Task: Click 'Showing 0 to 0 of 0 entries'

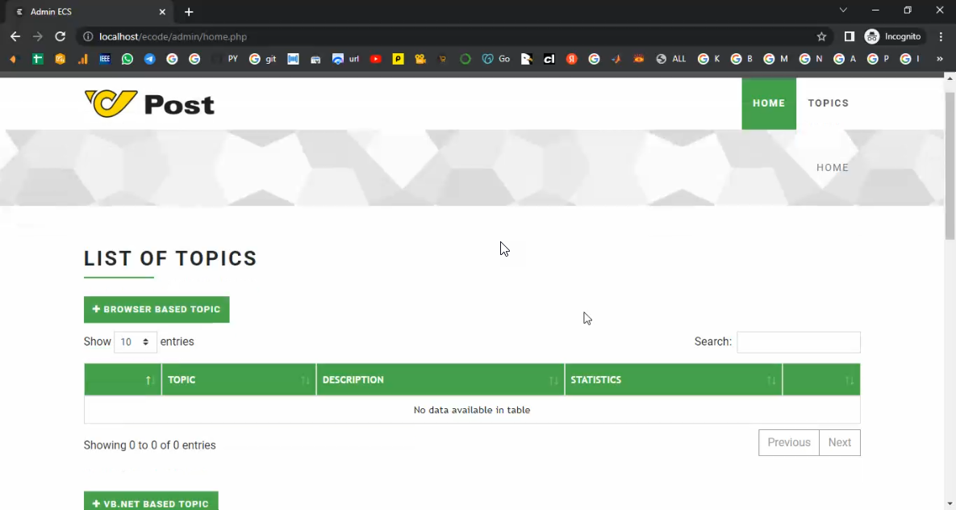Action: pos(150,445)
